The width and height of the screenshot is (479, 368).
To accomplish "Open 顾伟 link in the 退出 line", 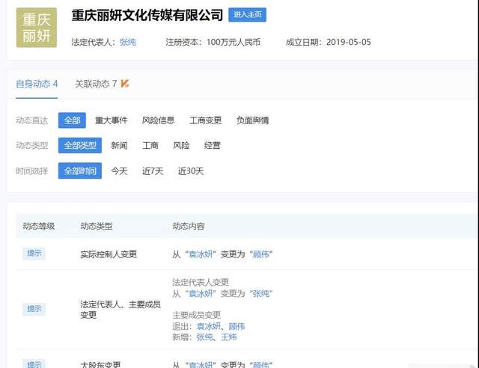I will [237, 326].
